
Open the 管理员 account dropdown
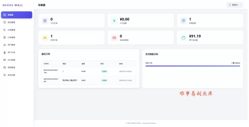[x=235, y=5]
